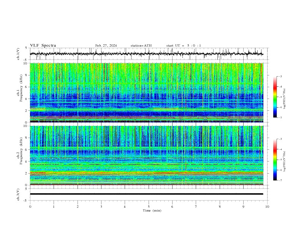Click inside the ch.2 spectrogram panel
Viewport: 301px width, 232px height.
tap(146, 155)
